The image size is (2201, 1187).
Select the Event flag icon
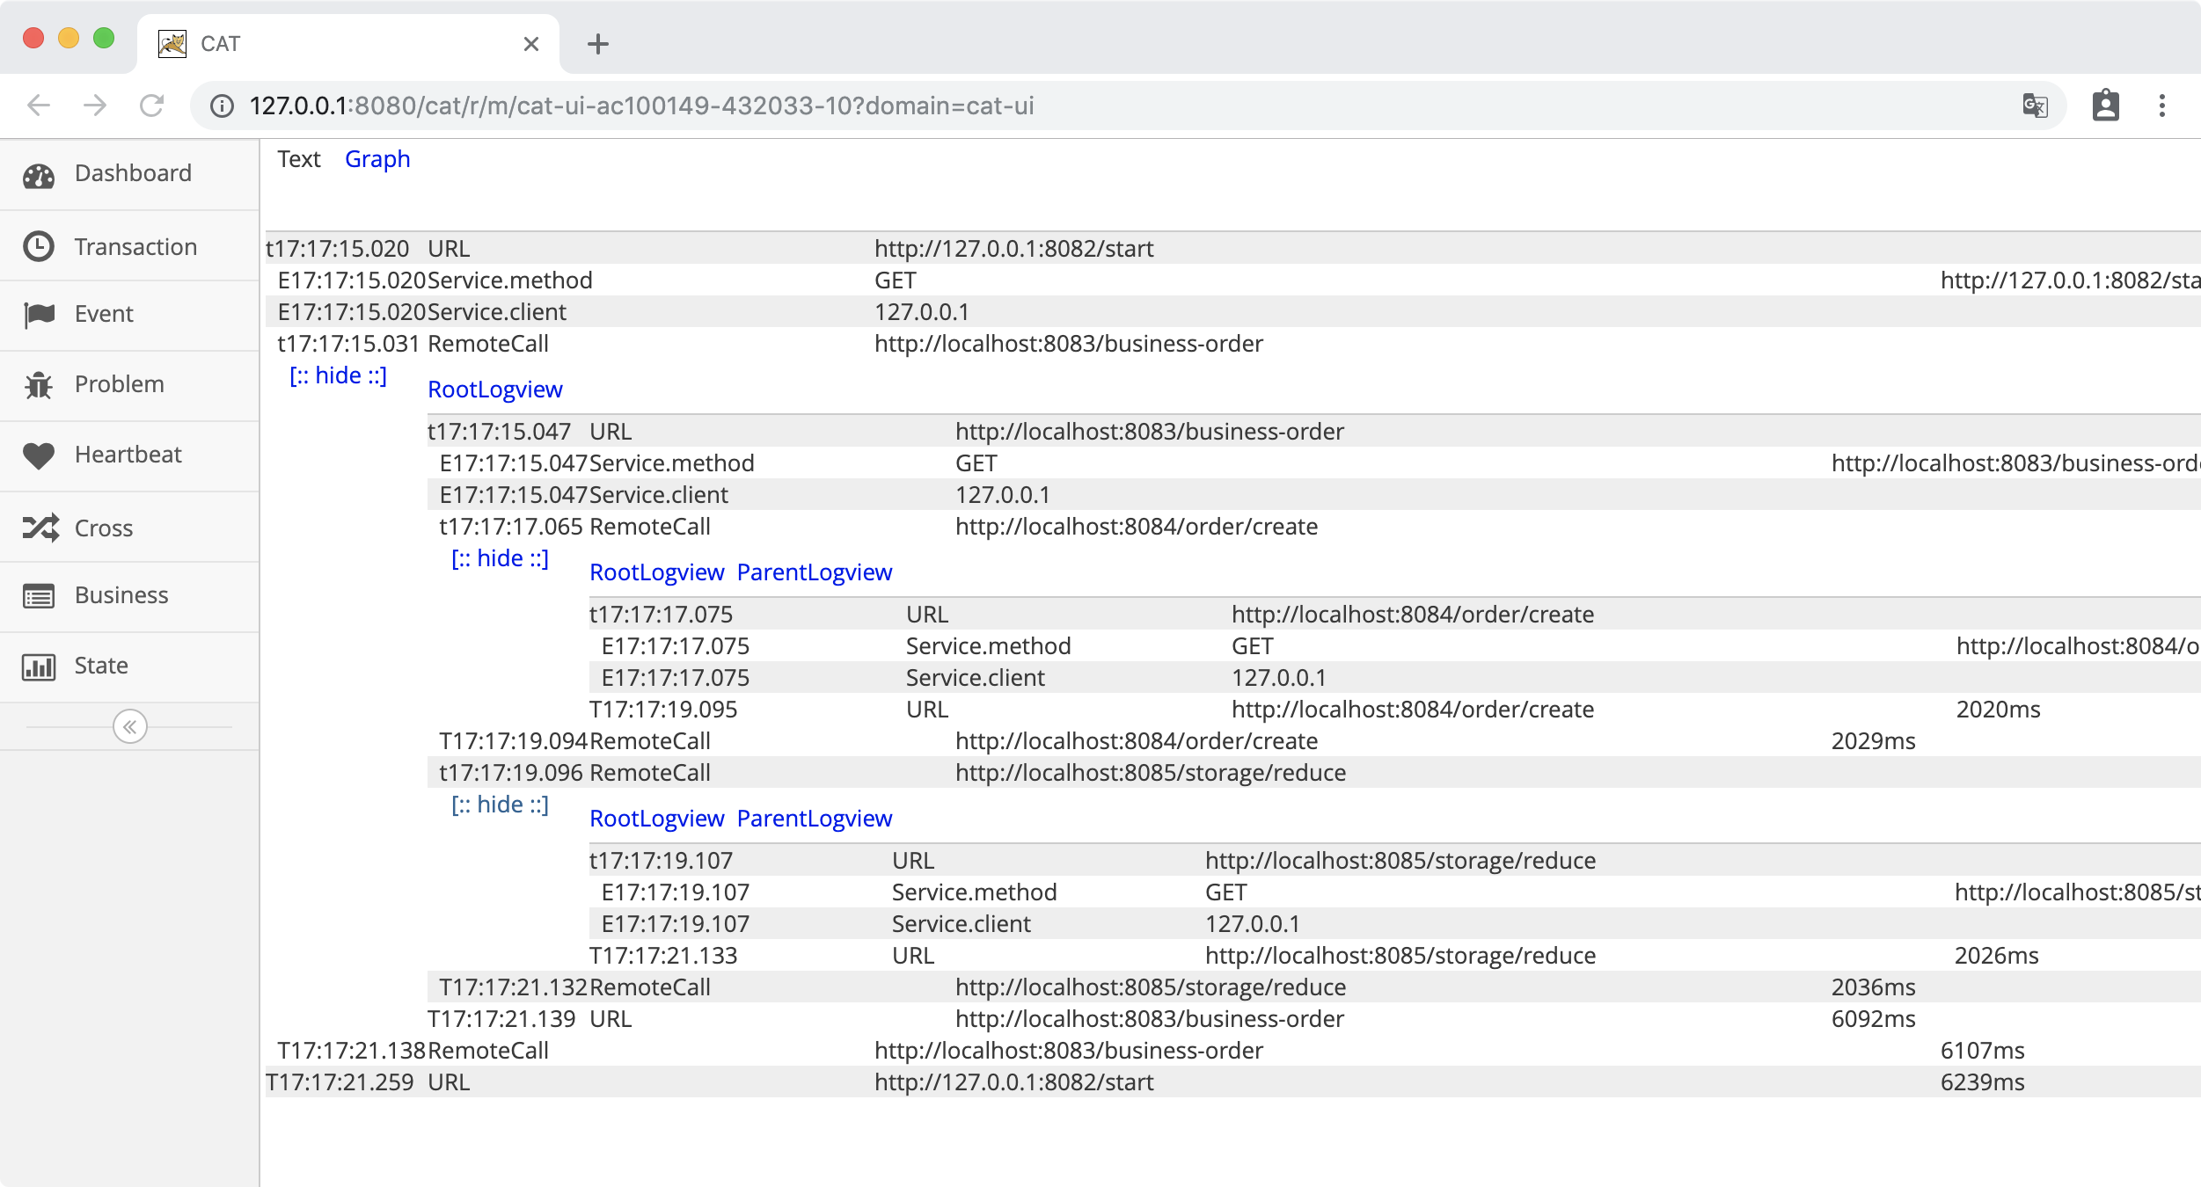pos(39,315)
